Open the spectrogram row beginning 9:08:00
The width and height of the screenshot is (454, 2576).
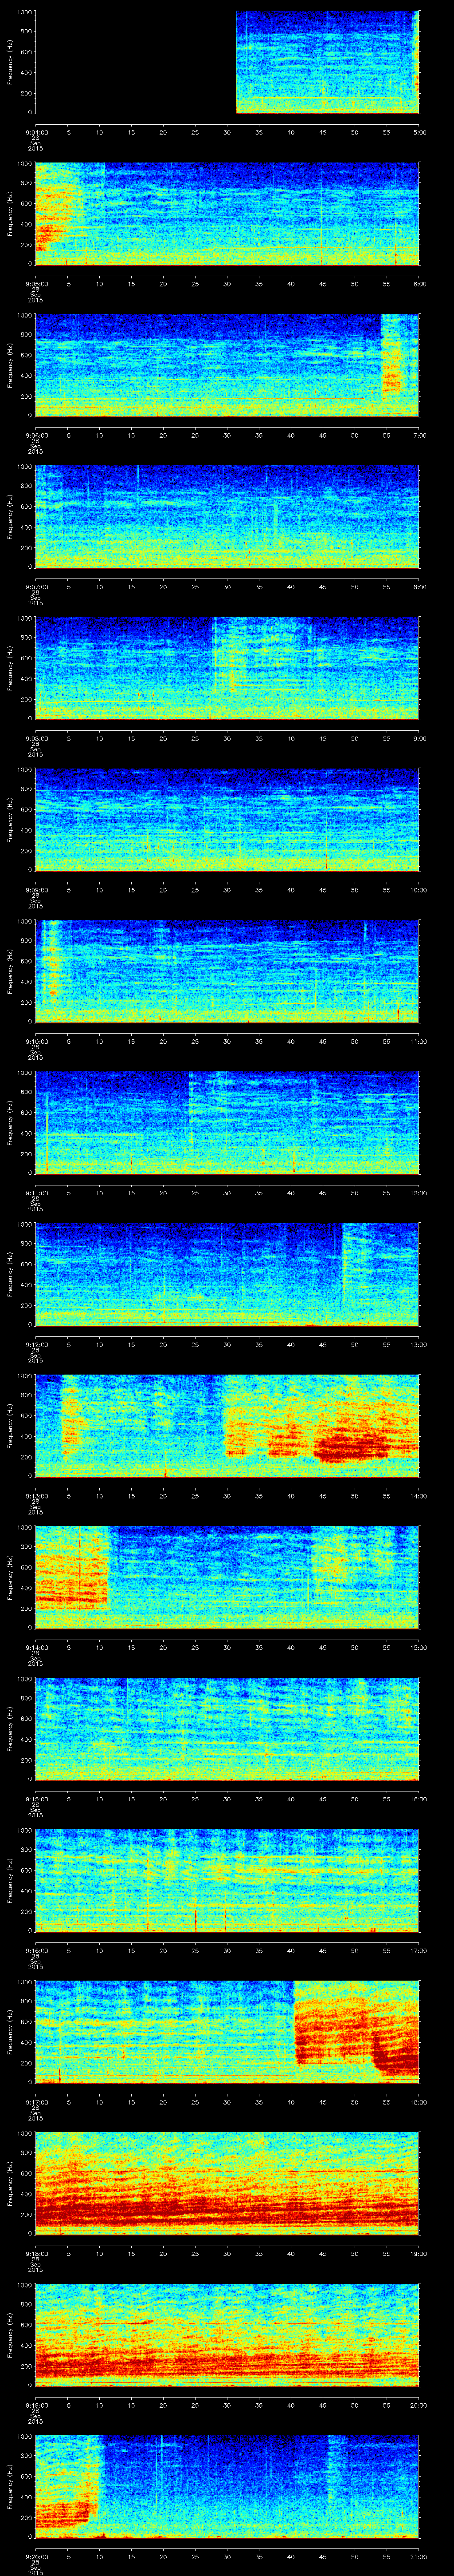pos(227,669)
